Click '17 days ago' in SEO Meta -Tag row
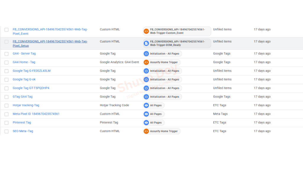Viewport: 303px width, 170px height. (262, 131)
